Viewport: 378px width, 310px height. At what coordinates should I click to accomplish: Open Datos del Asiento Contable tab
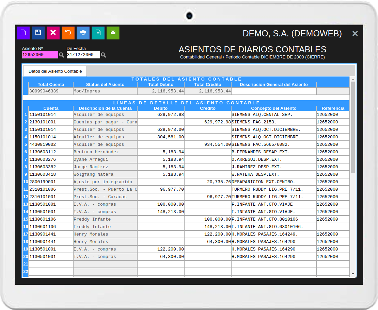[55, 71]
